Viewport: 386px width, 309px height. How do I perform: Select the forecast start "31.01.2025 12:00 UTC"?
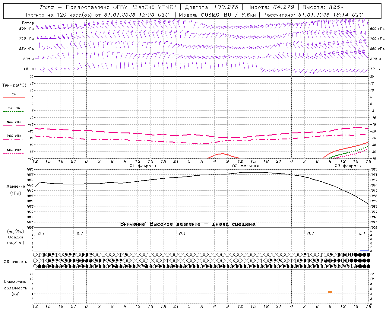pos(136,14)
